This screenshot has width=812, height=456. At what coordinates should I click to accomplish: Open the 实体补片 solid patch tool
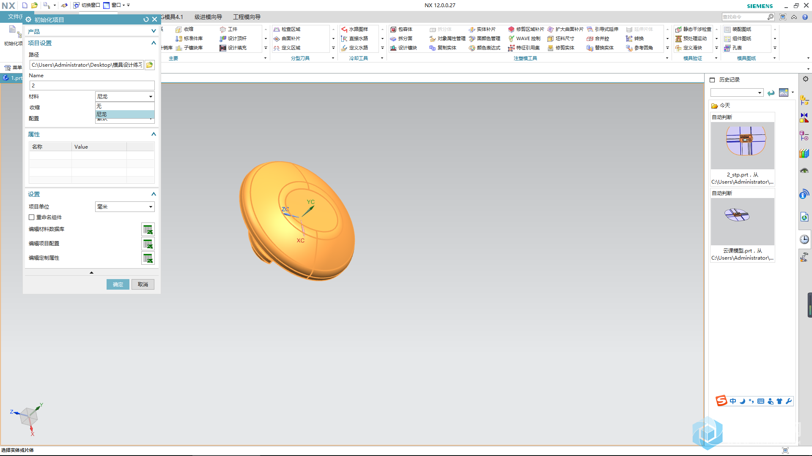482,29
